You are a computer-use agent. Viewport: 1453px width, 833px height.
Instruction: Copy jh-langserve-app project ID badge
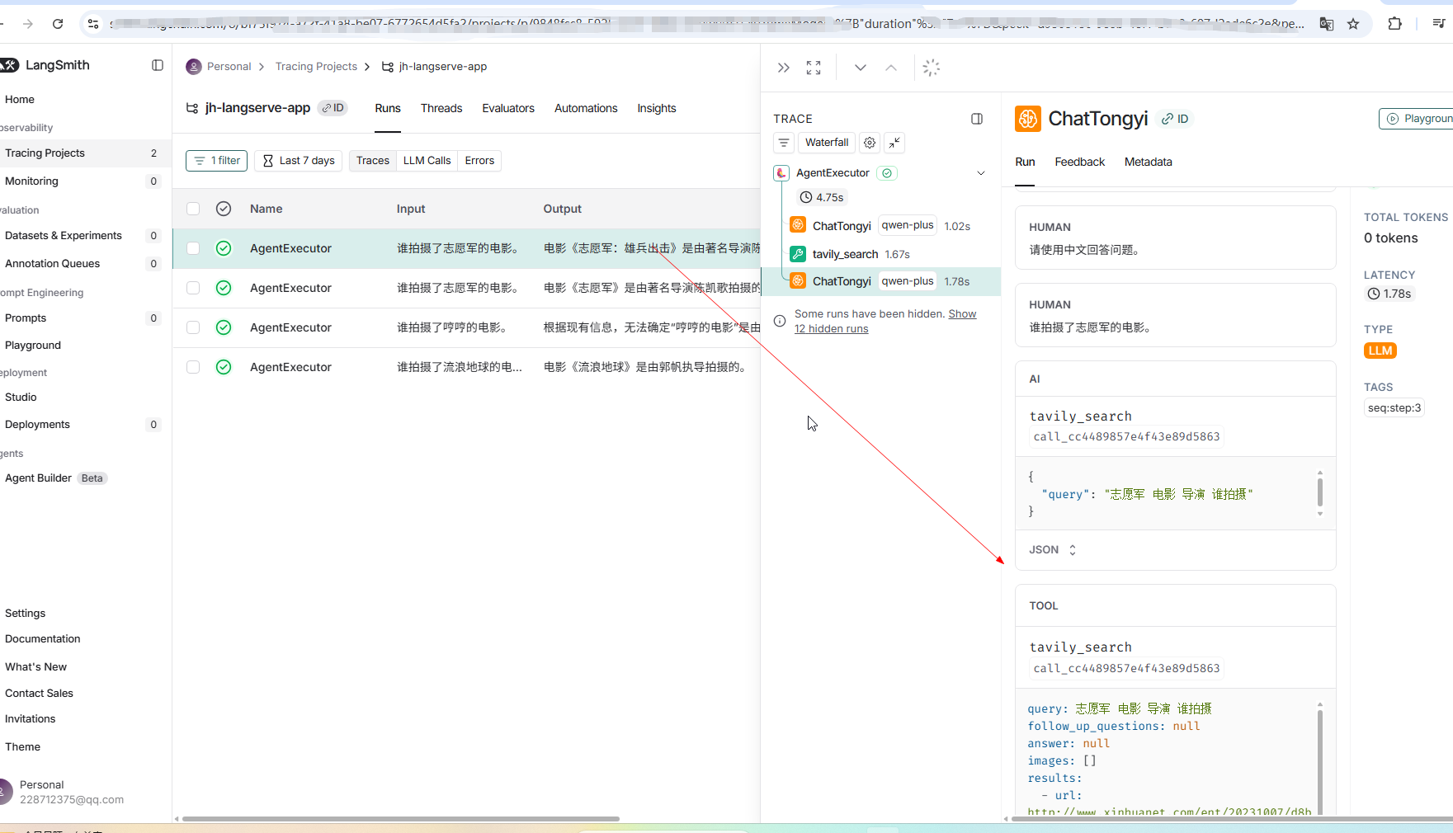click(x=333, y=108)
